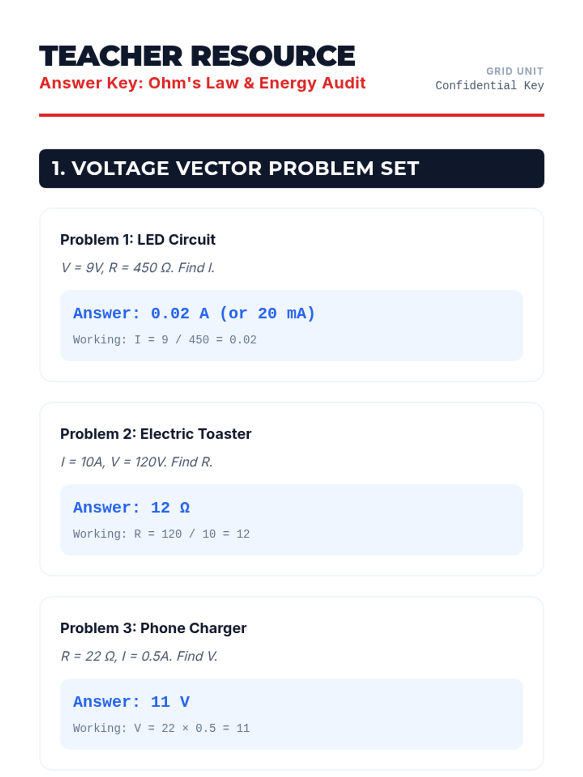This screenshot has height=777, width=583.
Task: Click the working I = 9 / 450
Action: click(x=164, y=339)
